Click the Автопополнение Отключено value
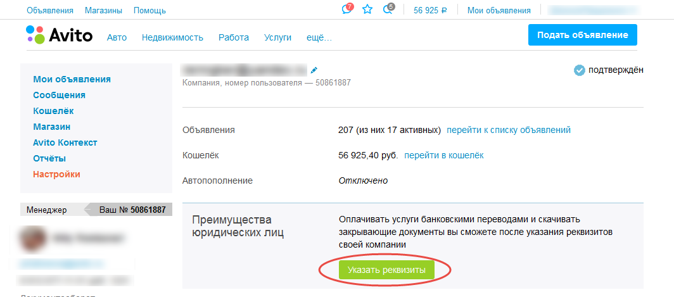Image resolution: width=674 pixels, height=297 pixels. point(363,180)
